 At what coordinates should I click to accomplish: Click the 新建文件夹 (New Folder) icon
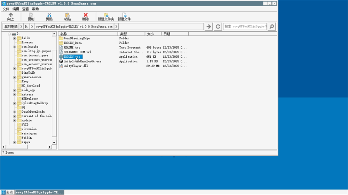(x=106, y=15)
